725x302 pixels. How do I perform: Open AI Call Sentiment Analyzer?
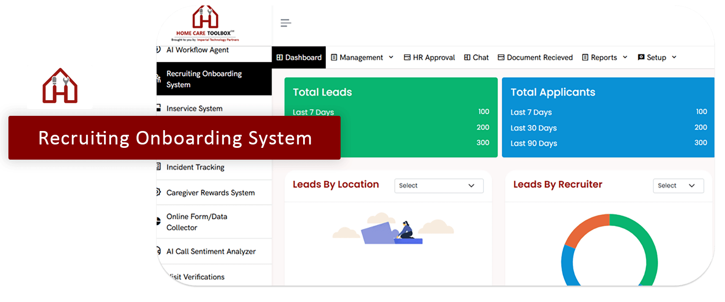click(211, 251)
